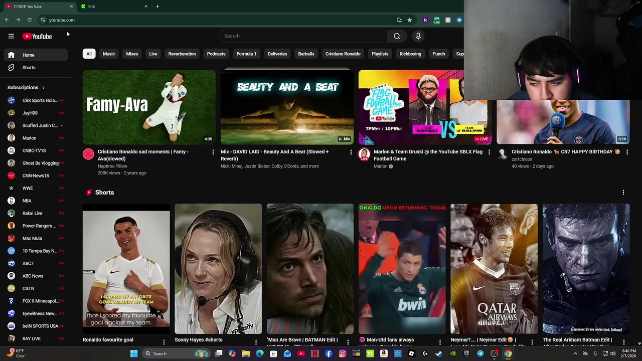Play the Famy-Ava video thumbnail
Image resolution: width=642 pixels, height=361 pixels.
click(149, 107)
